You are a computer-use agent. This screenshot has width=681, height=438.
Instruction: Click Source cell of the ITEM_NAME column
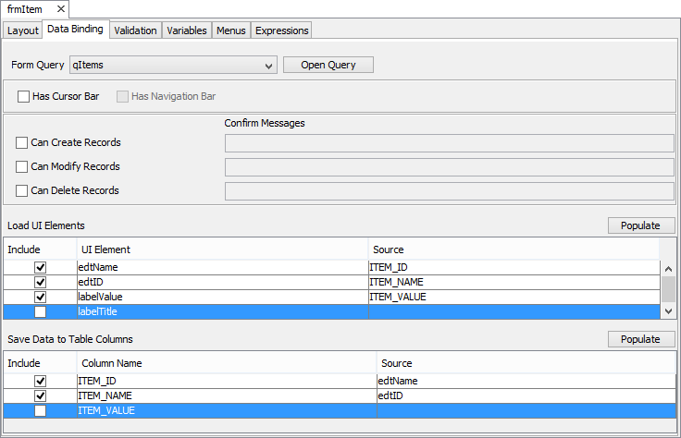[x=525, y=395]
